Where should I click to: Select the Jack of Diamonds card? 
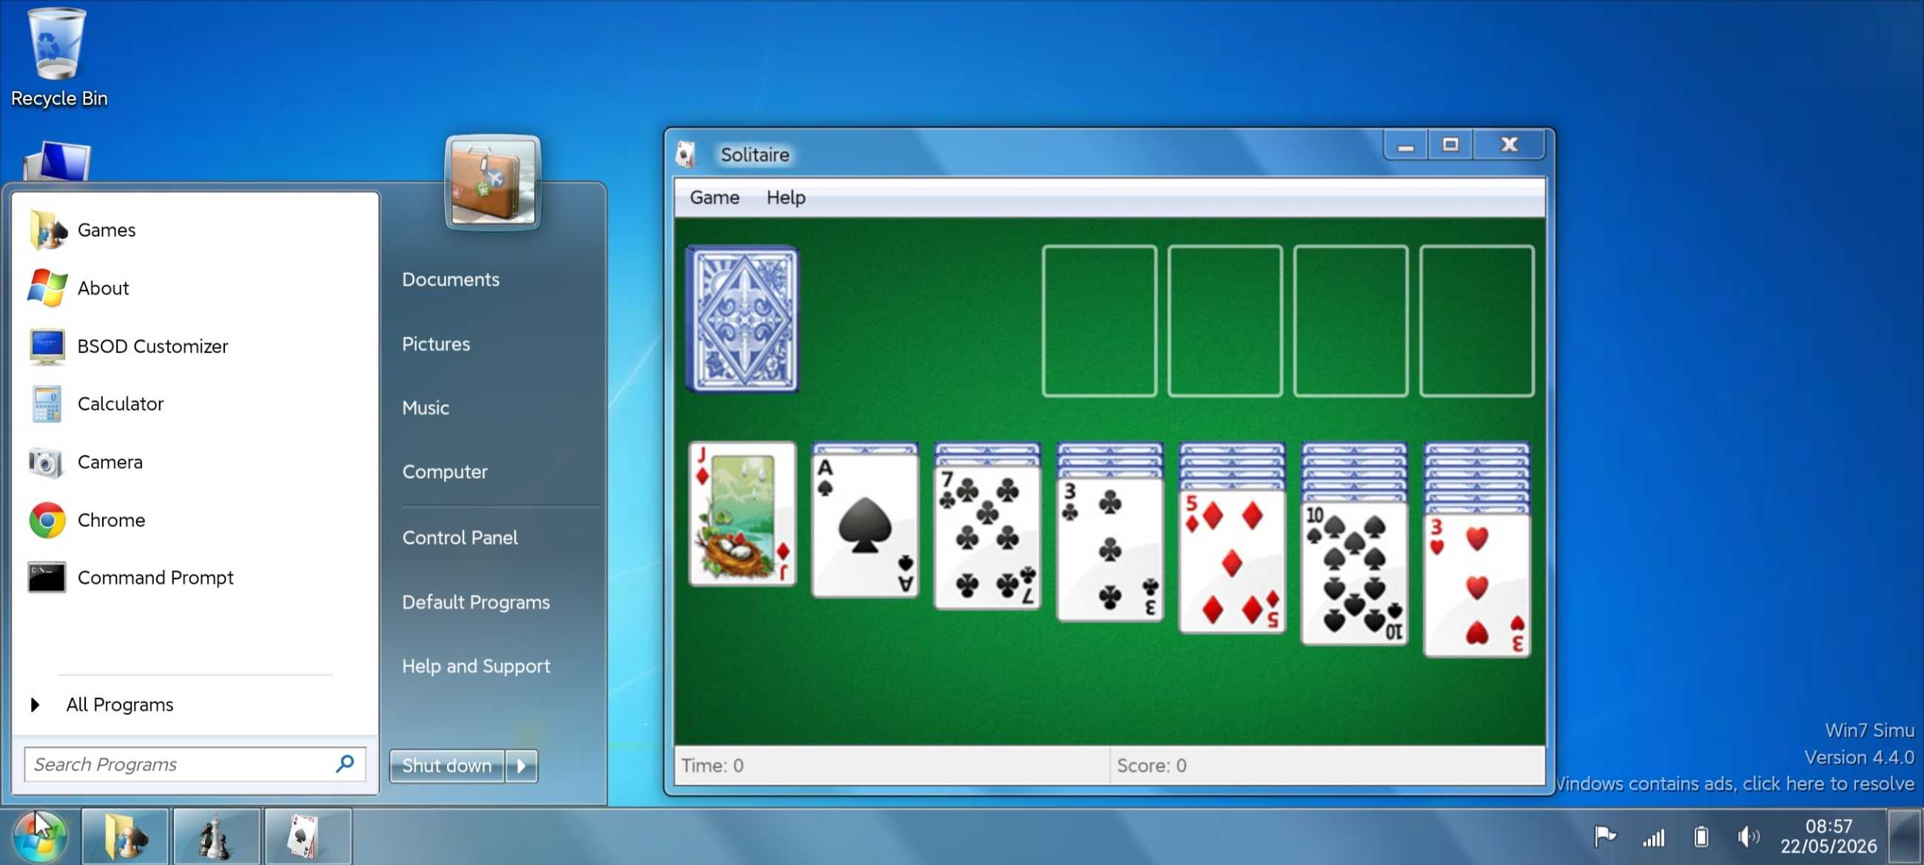742,514
